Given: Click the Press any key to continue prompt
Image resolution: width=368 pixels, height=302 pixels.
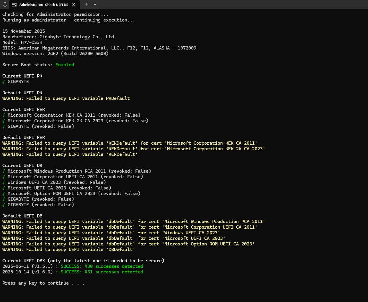Looking at the screenshot, I should pyautogui.click(x=43, y=283).
